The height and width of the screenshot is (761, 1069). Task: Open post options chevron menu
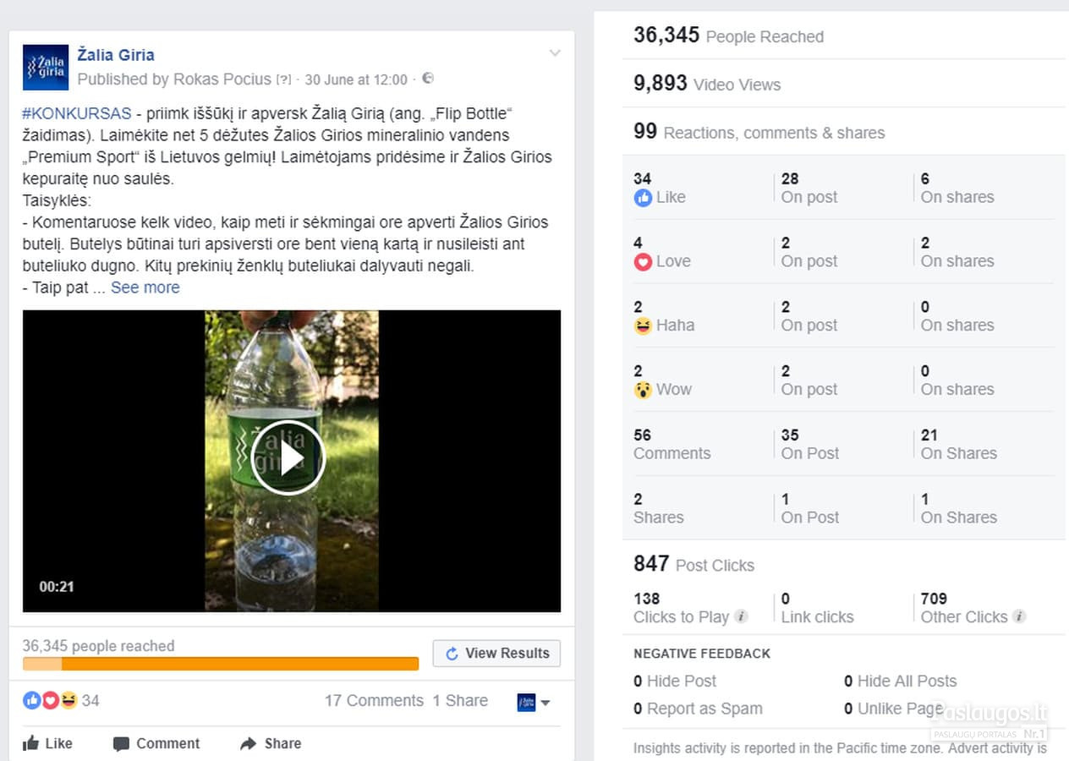click(x=555, y=53)
